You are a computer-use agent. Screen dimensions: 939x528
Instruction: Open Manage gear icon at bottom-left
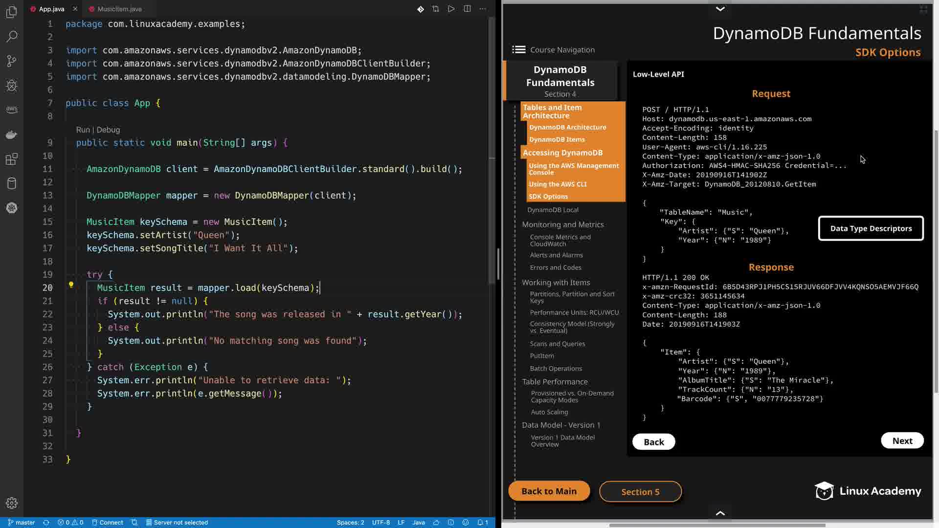coord(12,503)
